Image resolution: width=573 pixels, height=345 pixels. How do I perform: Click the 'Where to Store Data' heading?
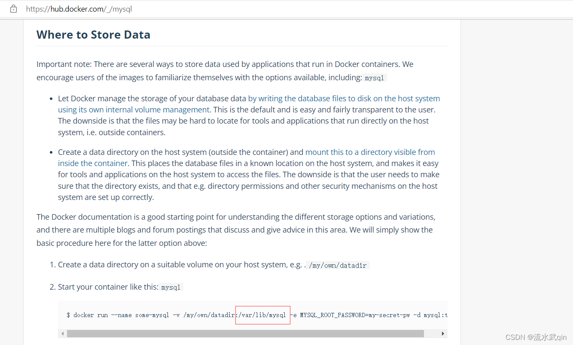tap(93, 34)
